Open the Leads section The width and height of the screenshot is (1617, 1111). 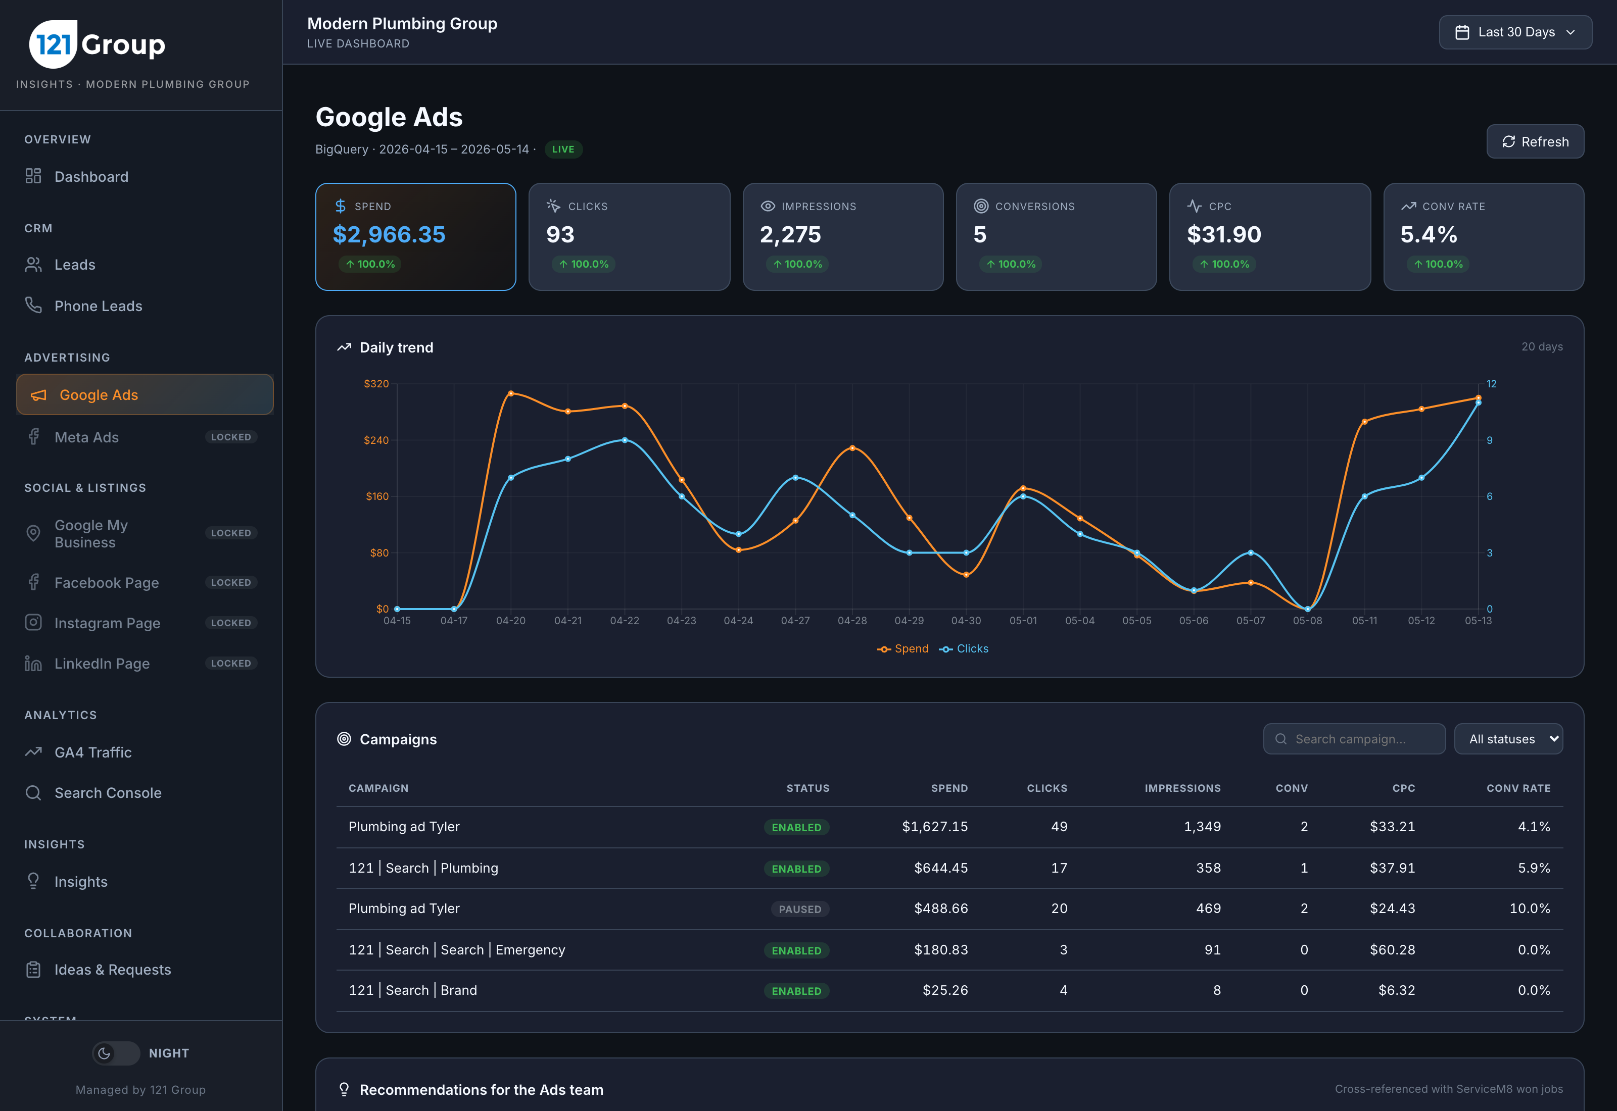click(145, 265)
